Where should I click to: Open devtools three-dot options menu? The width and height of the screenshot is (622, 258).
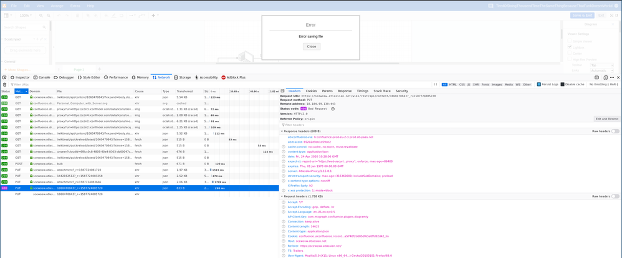tap(612, 77)
